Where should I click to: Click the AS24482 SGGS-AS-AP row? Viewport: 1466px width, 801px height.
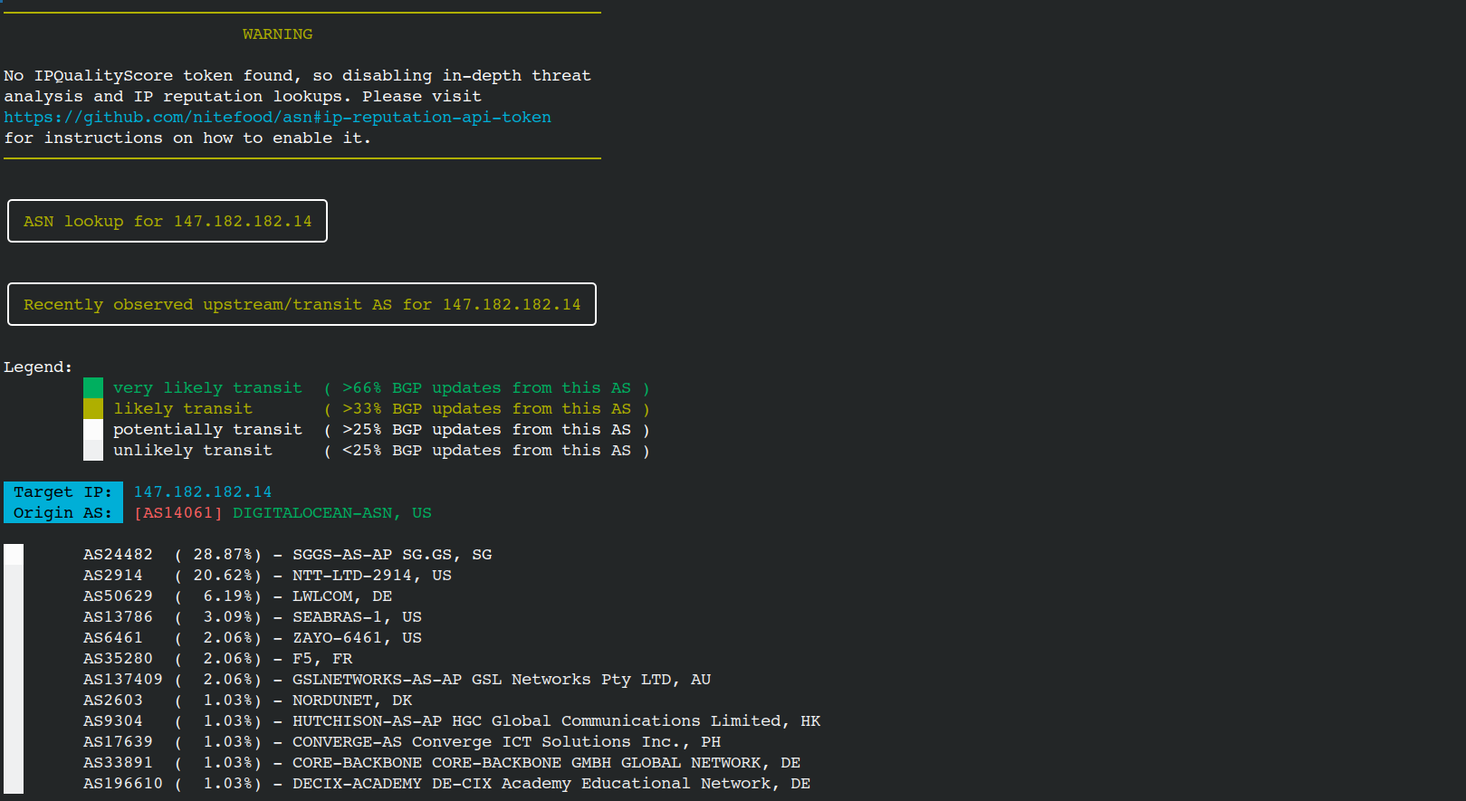tap(287, 555)
